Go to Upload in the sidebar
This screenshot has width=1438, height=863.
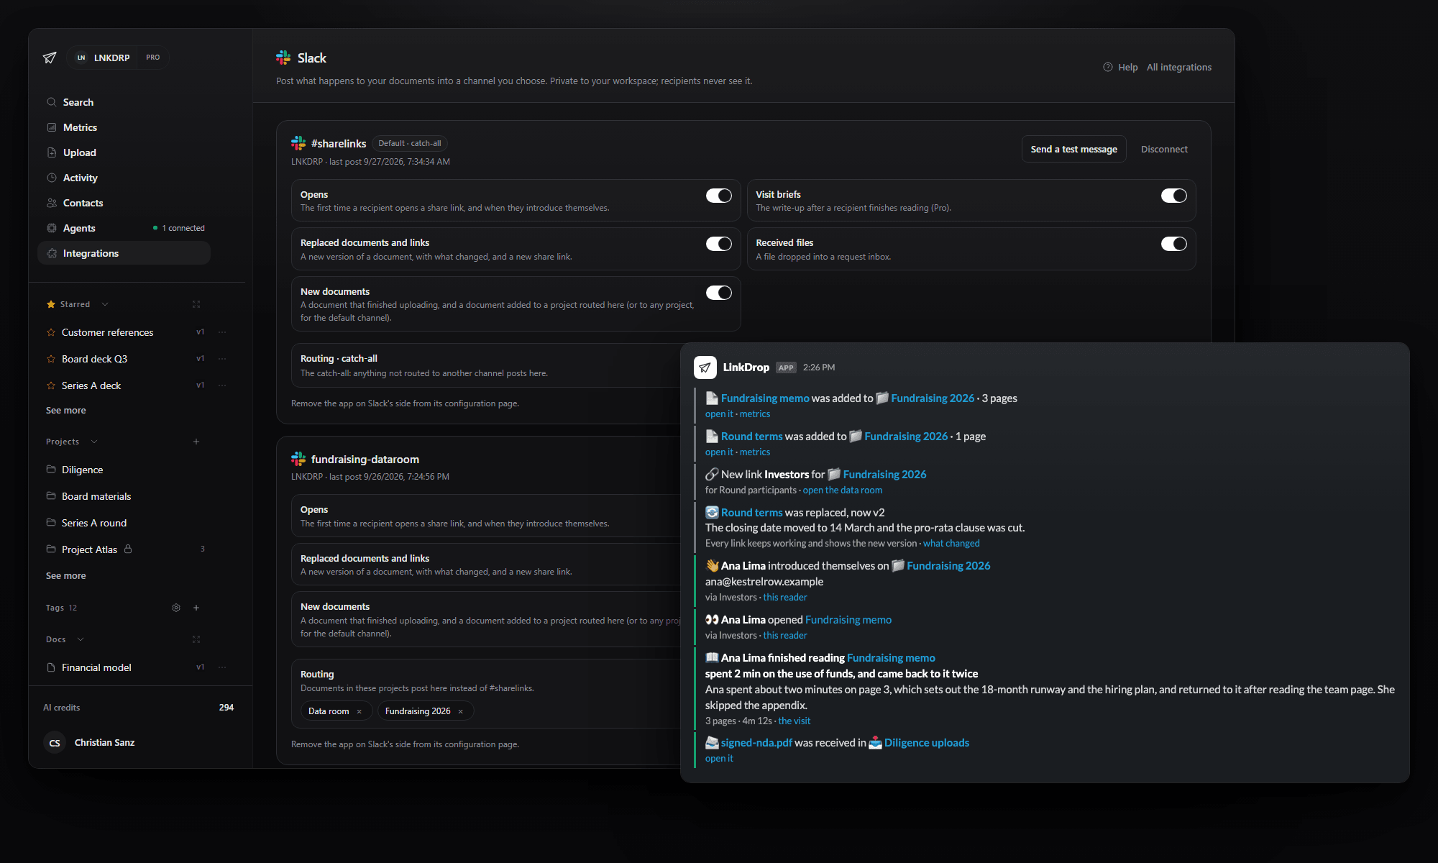coord(124,152)
